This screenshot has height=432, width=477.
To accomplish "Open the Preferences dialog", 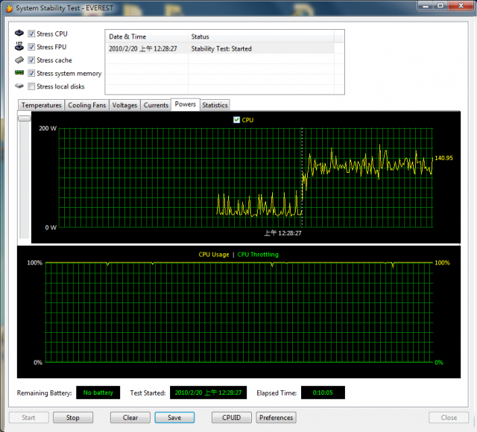I will click(x=277, y=418).
